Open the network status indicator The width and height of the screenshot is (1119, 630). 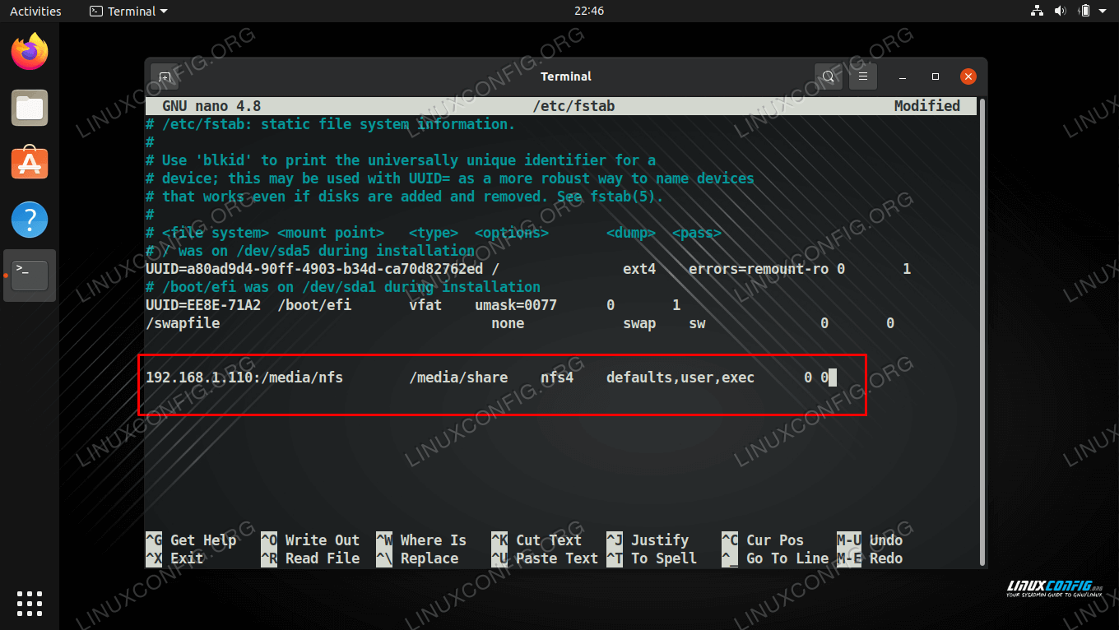click(x=1036, y=12)
